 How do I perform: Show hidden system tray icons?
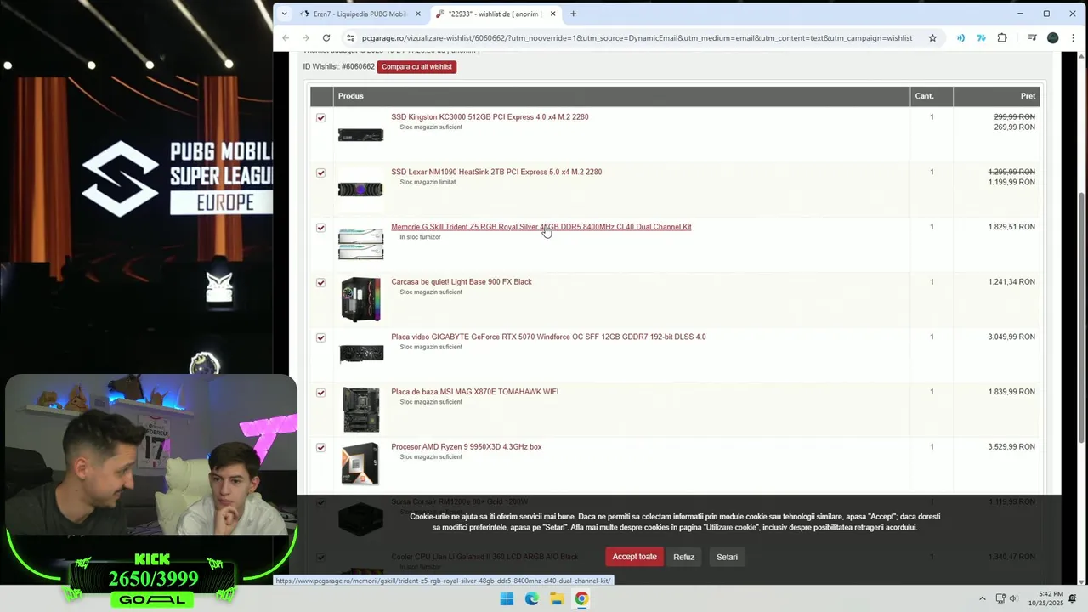983,598
